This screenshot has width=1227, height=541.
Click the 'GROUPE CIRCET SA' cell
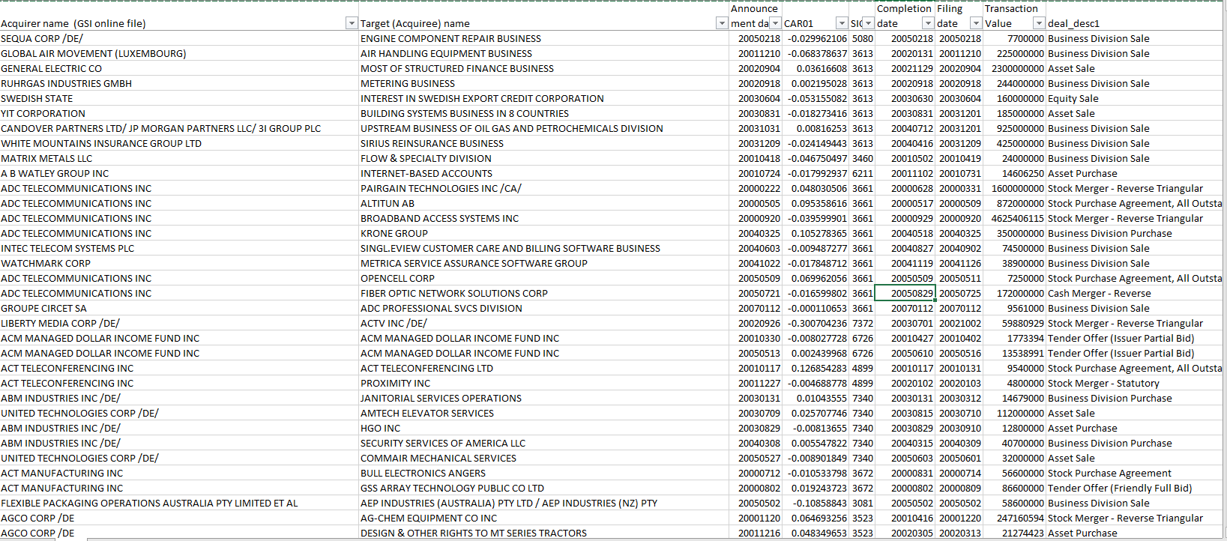pyautogui.click(x=179, y=308)
